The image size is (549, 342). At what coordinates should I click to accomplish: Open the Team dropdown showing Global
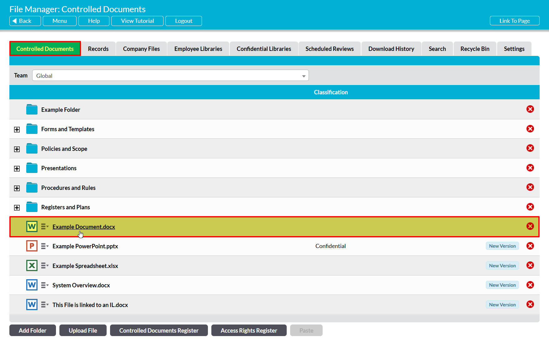click(x=170, y=76)
